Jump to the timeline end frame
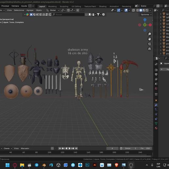 (x=76, y=148)
